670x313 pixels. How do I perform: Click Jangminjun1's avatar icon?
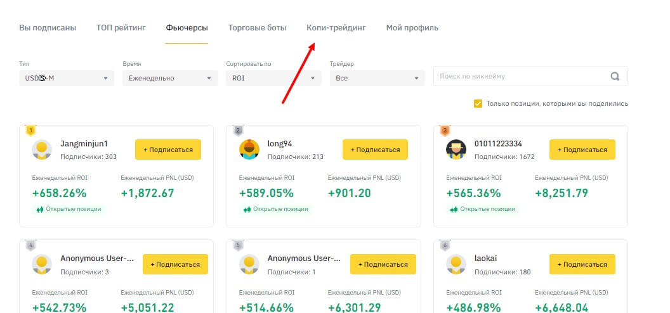[42, 150]
